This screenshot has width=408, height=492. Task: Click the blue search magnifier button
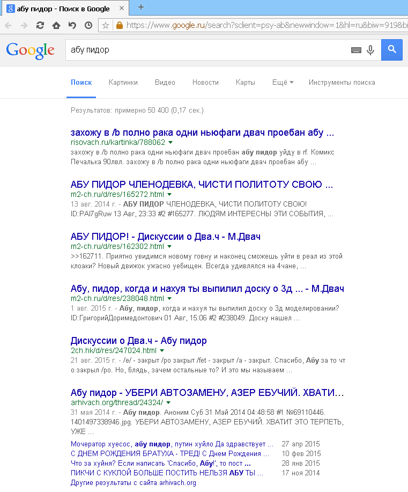(392, 49)
